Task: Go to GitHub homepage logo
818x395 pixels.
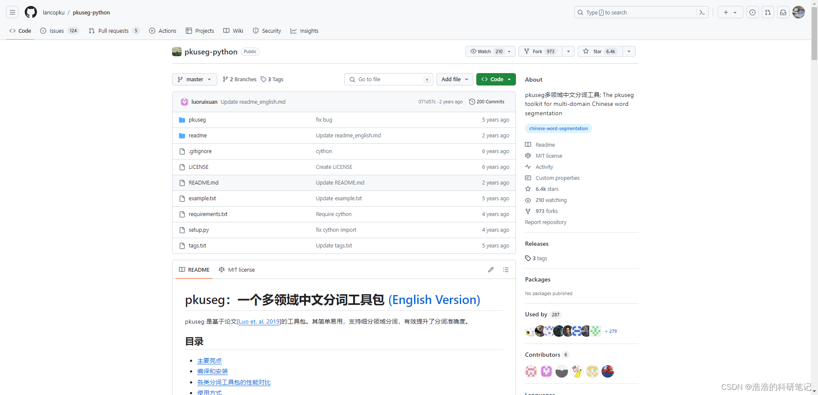Action: [31, 12]
